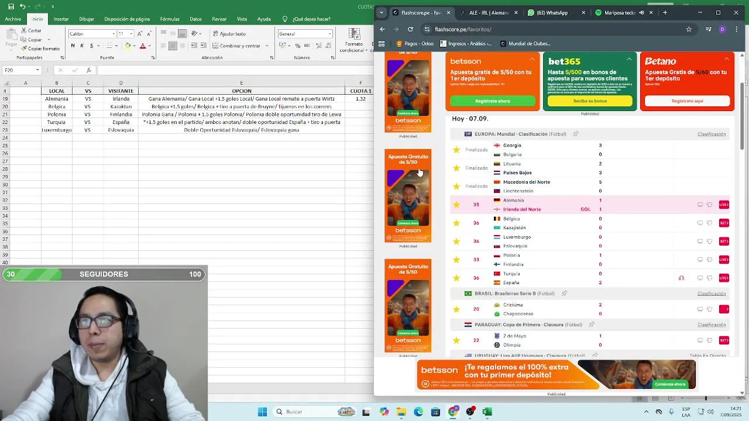
Task: Click Regístrate ahora on Betsson ad
Action: tap(493, 101)
